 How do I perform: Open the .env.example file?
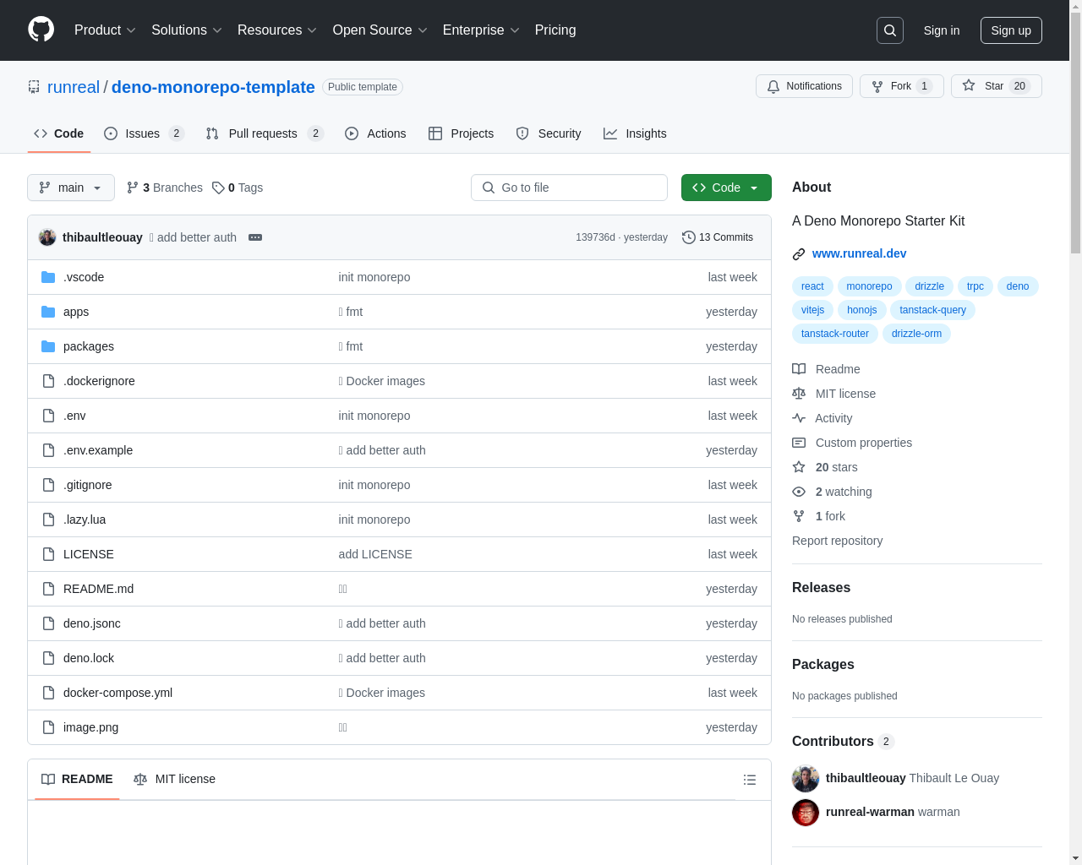click(98, 450)
